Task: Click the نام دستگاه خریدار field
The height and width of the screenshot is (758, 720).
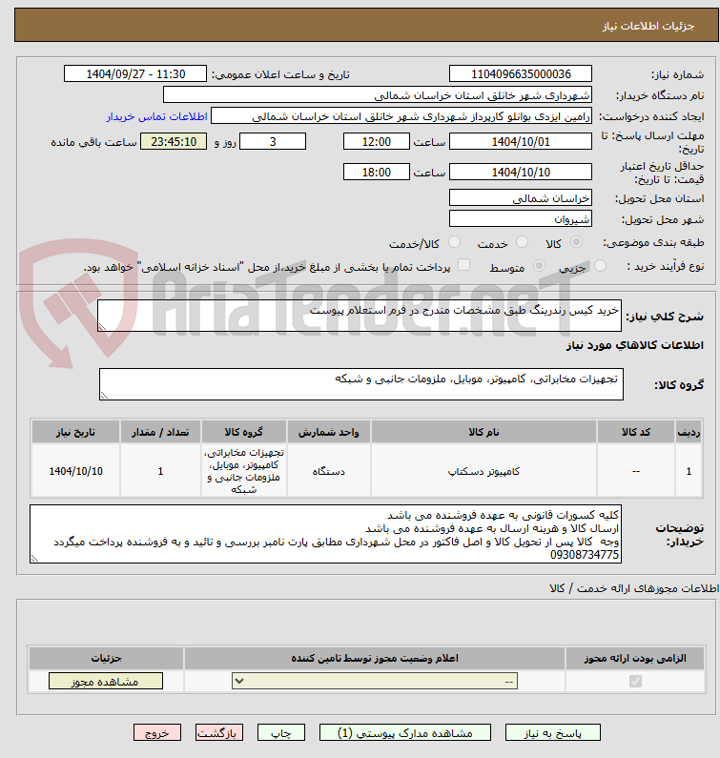Action: (378, 94)
